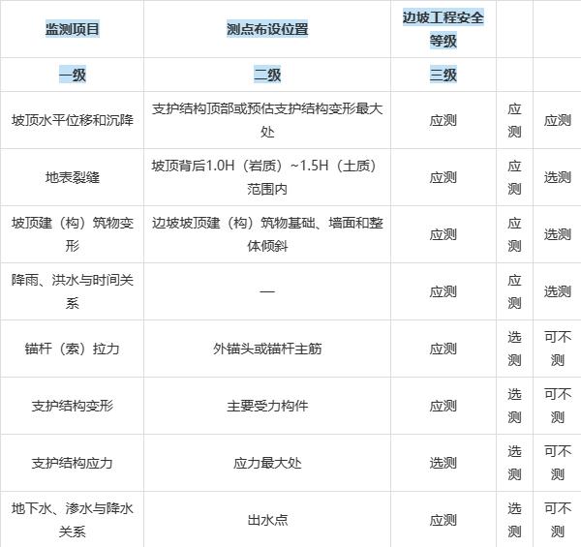This screenshot has height=547, width=581.
Task: Select the 锚杆（索）拉力 cell
Action: click(73, 349)
